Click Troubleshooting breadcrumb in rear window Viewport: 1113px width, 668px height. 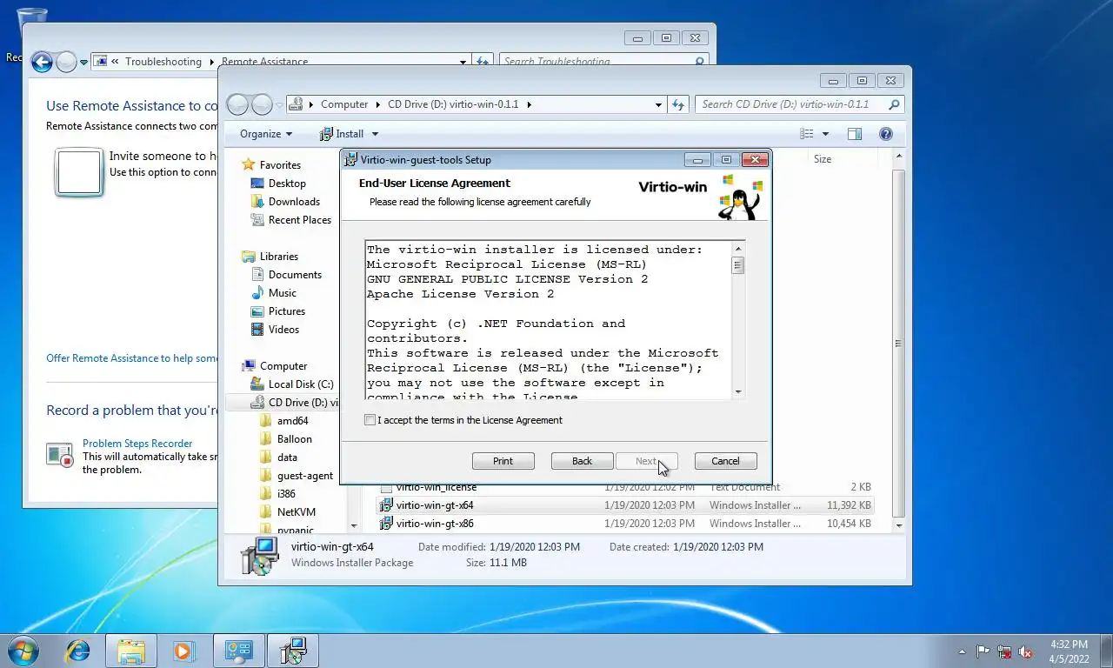click(163, 62)
